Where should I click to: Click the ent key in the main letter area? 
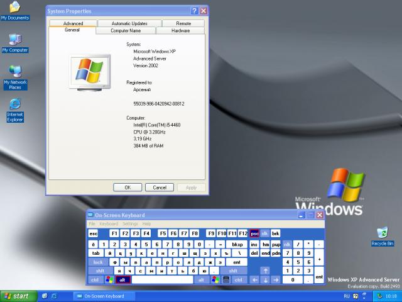click(237, 262)
